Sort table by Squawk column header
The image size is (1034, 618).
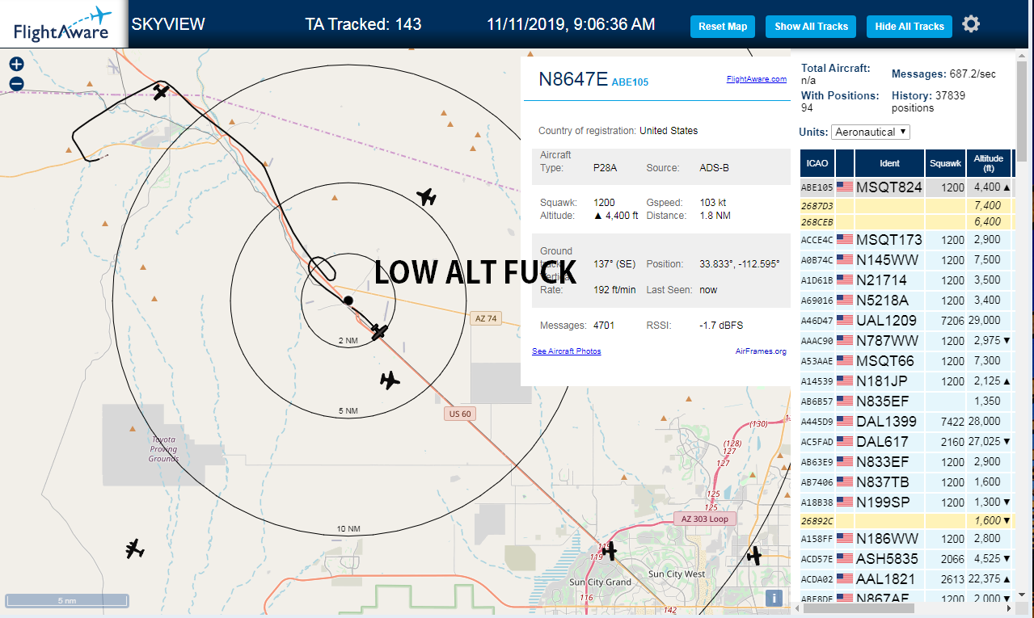point(945,163)
